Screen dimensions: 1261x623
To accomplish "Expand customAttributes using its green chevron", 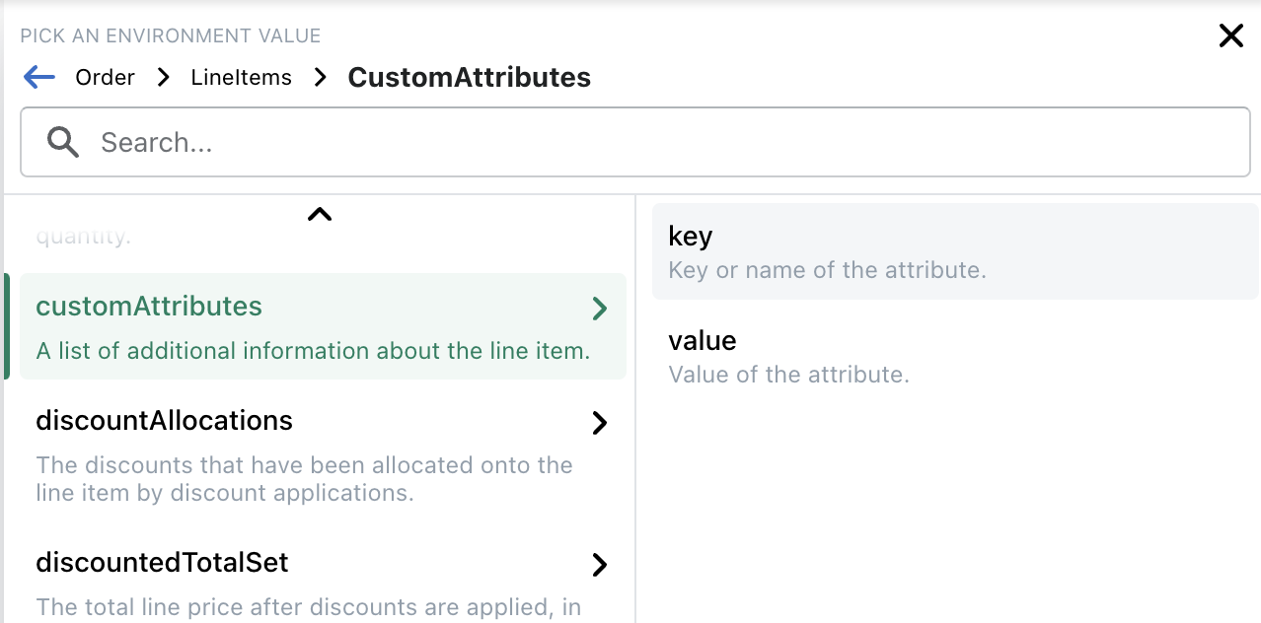I will 599,310.
